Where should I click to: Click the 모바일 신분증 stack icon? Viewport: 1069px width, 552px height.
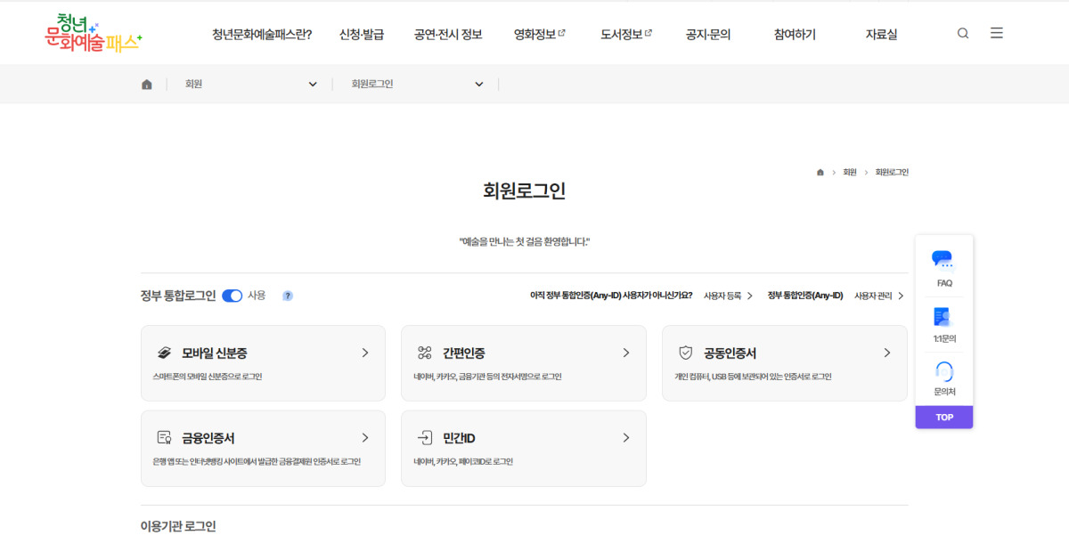pos(165,353)
